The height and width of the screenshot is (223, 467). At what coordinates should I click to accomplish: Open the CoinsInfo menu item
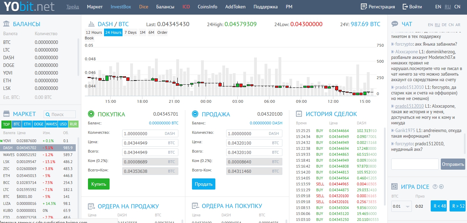tap(207, 7)
